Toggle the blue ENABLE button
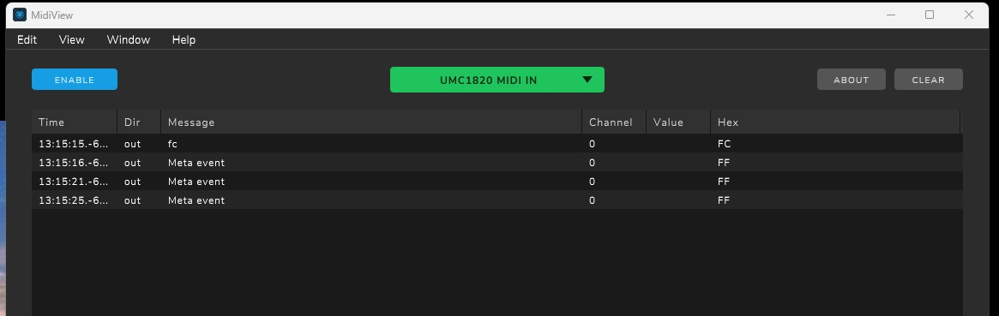The width and height of the screenshot is (999, 316). coord(75,80)
